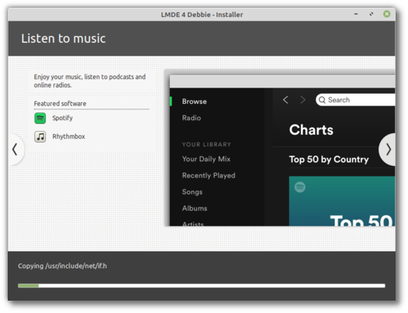
Task: Close the installer window
Action: (386, 14)
